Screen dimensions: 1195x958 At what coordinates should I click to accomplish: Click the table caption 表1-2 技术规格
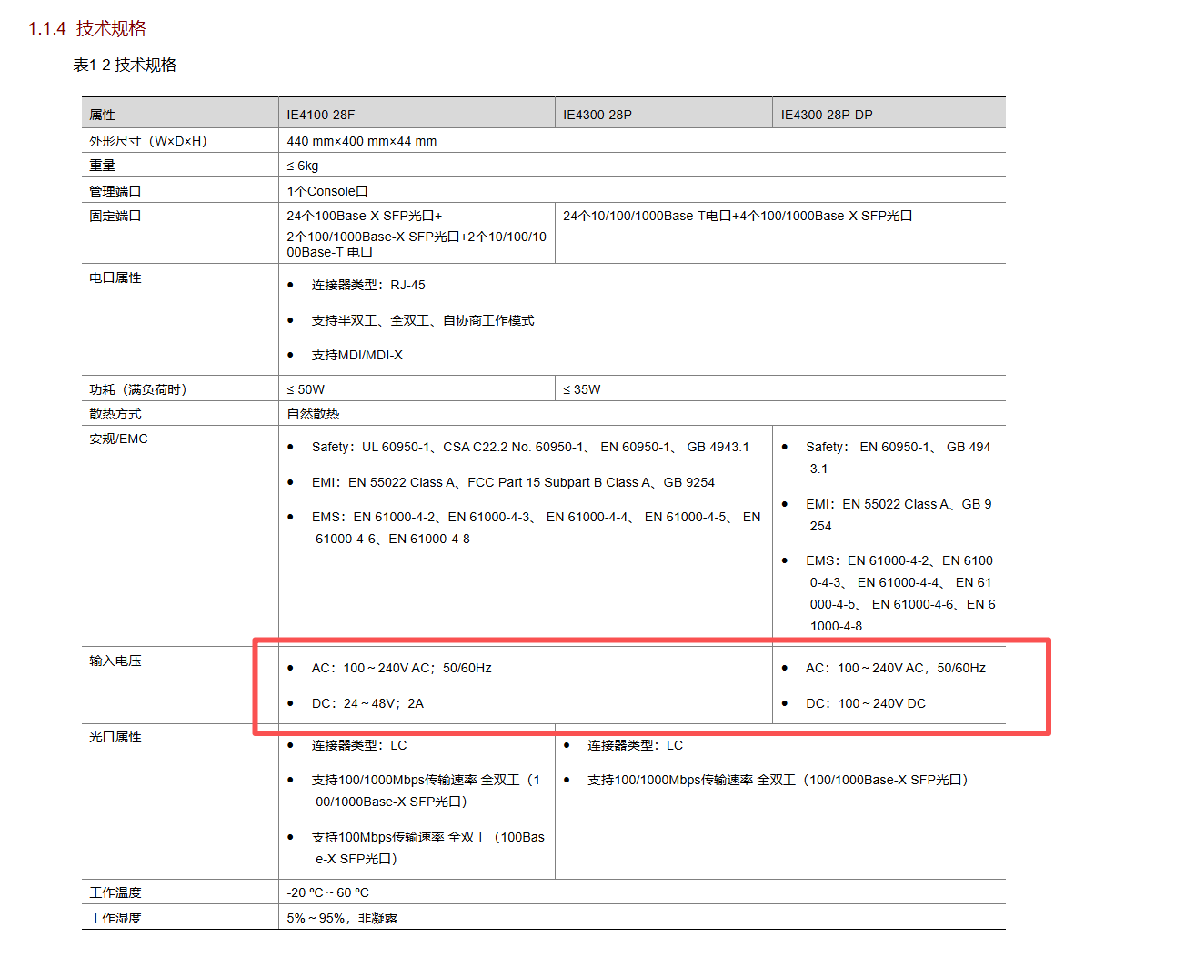(x=125, y=66)
